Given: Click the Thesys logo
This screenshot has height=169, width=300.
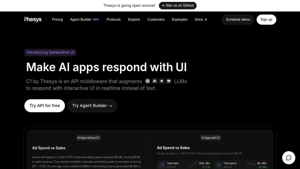Looking at the screenshot, I should coord(33,19).
